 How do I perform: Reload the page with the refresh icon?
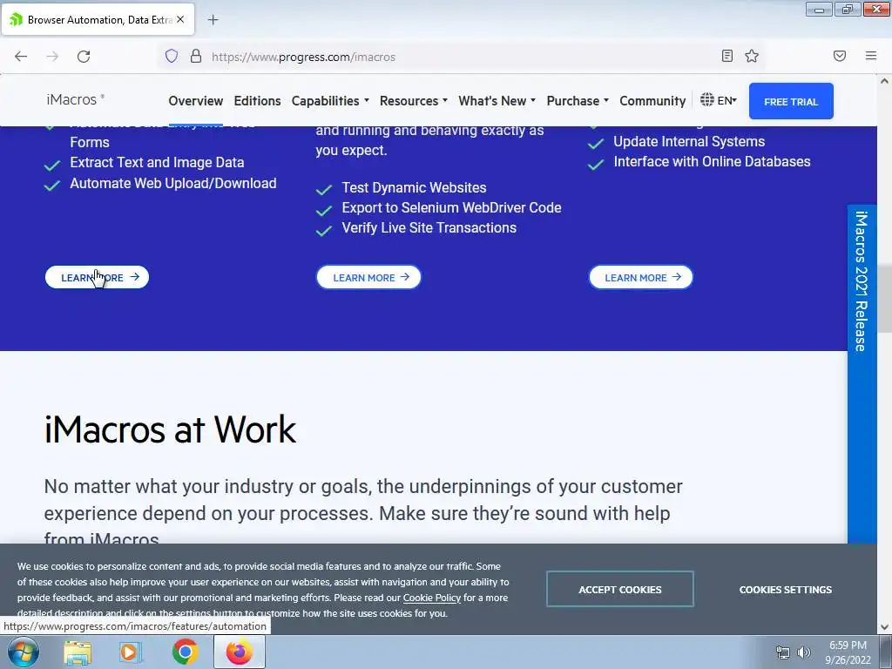[x=84, y=57]
